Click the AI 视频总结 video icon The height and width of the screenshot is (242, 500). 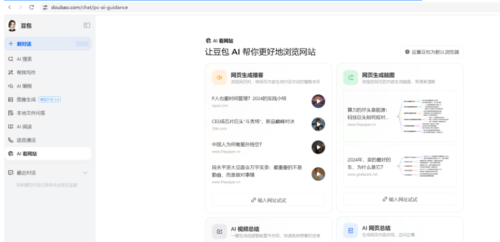click(220, 232)
